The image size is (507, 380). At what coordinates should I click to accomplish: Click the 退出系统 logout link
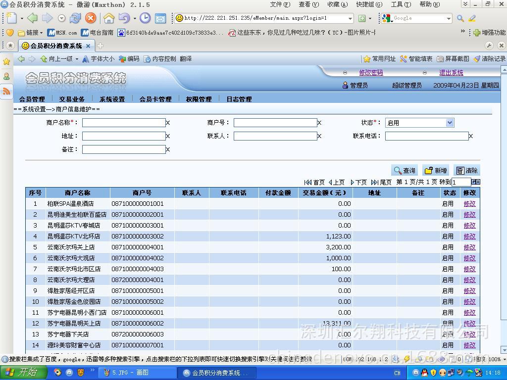(x=451, y=73)
